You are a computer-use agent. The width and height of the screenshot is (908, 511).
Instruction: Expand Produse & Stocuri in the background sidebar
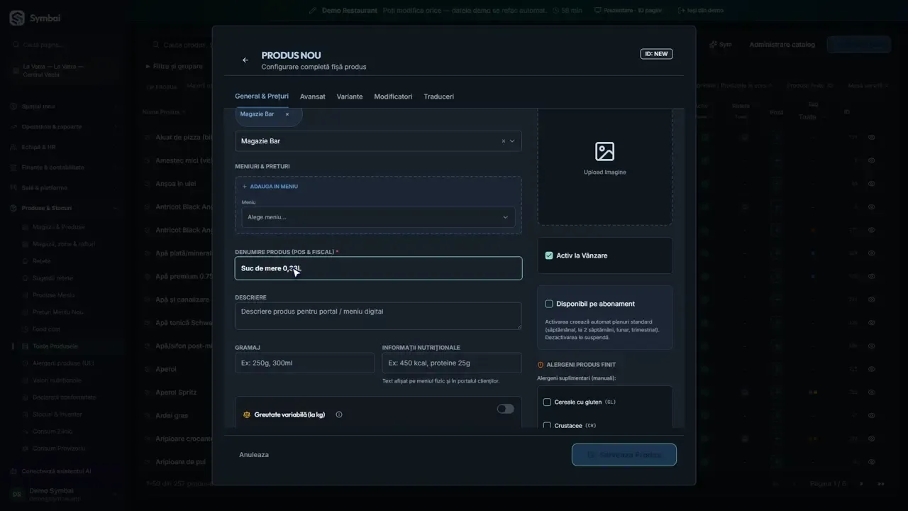click(65, 208)
